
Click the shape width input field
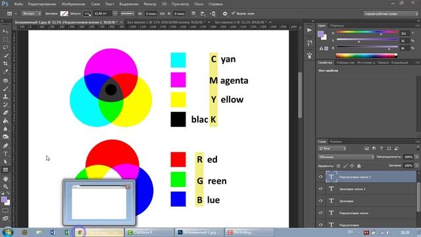click(151, 13)
